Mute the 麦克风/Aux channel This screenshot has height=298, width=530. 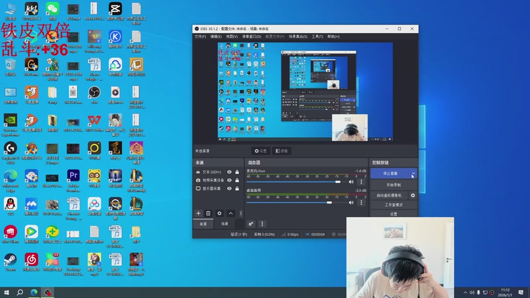[x=351, y=181]
